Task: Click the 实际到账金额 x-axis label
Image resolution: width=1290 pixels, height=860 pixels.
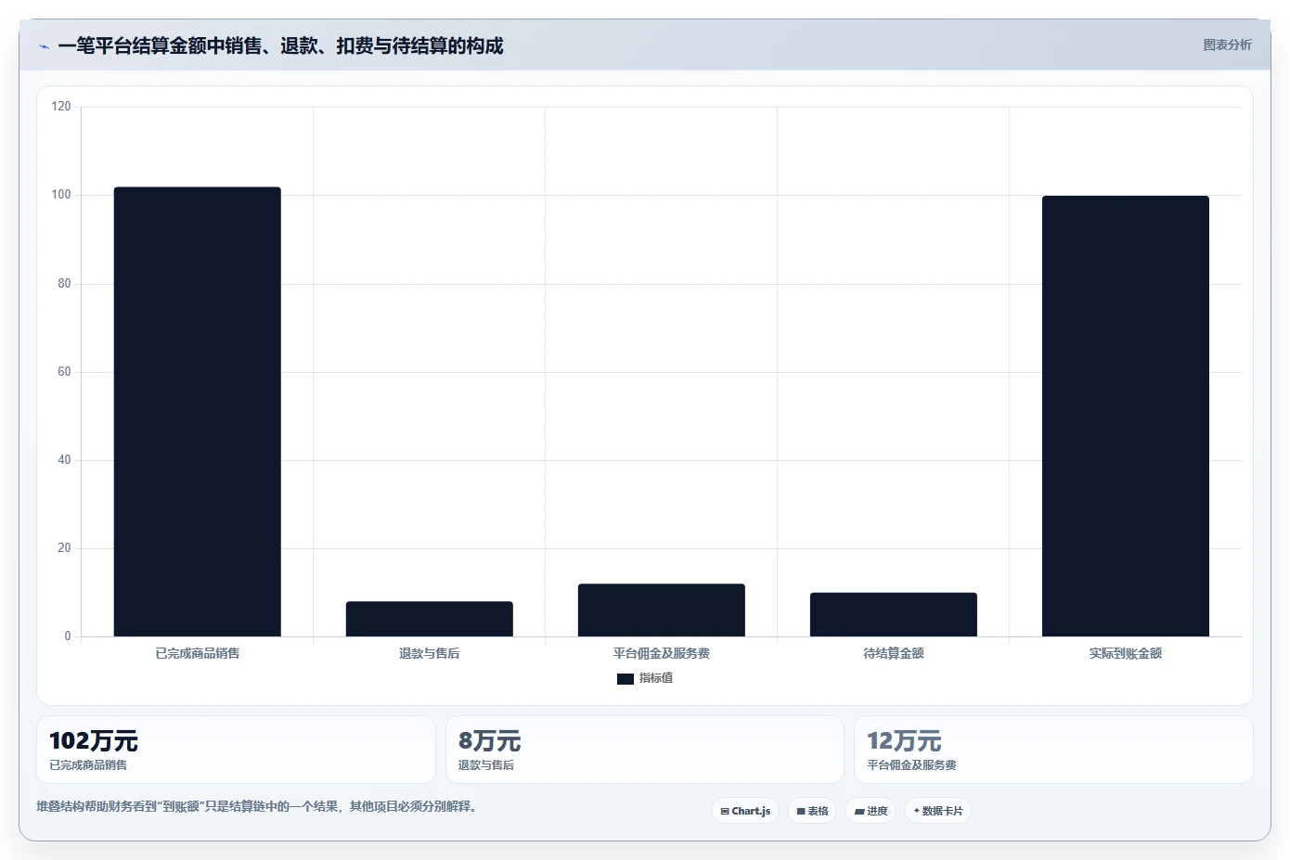Action: (x=1126, y=653)
